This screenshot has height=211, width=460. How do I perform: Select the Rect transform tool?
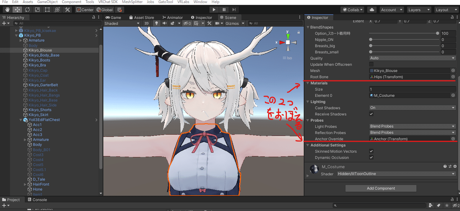click(48, 10)
